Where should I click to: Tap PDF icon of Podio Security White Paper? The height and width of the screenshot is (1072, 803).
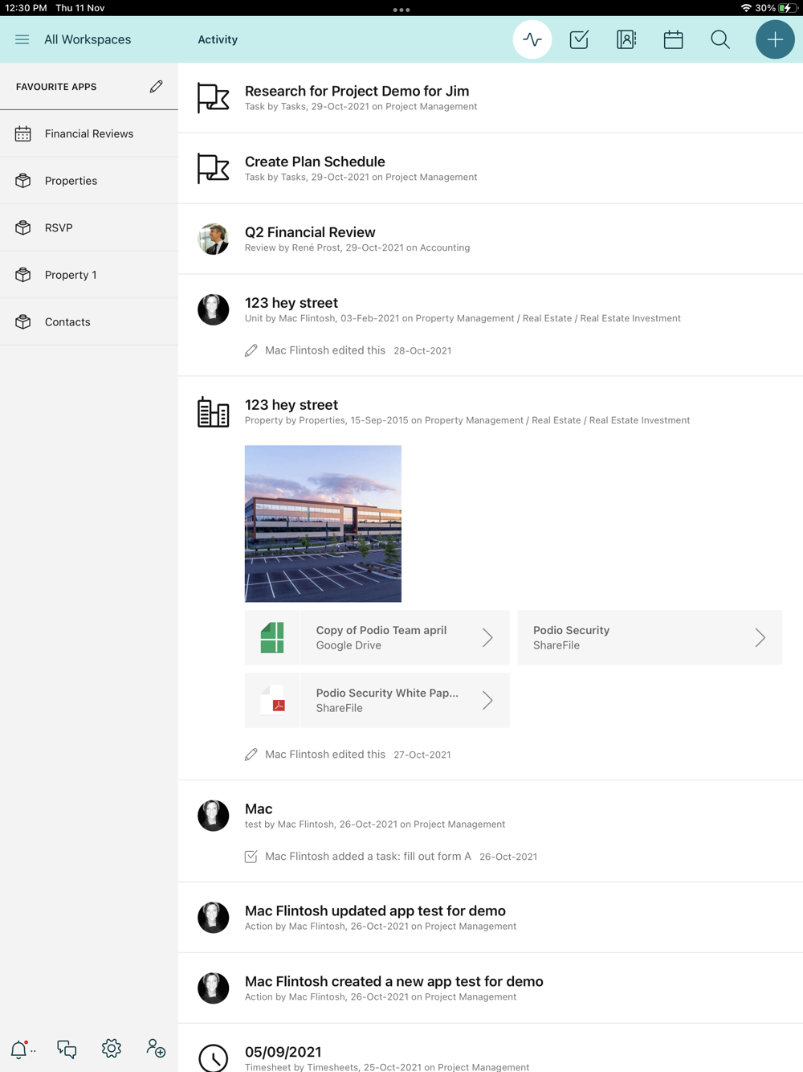pyautogui.click(x=272, y=700)
